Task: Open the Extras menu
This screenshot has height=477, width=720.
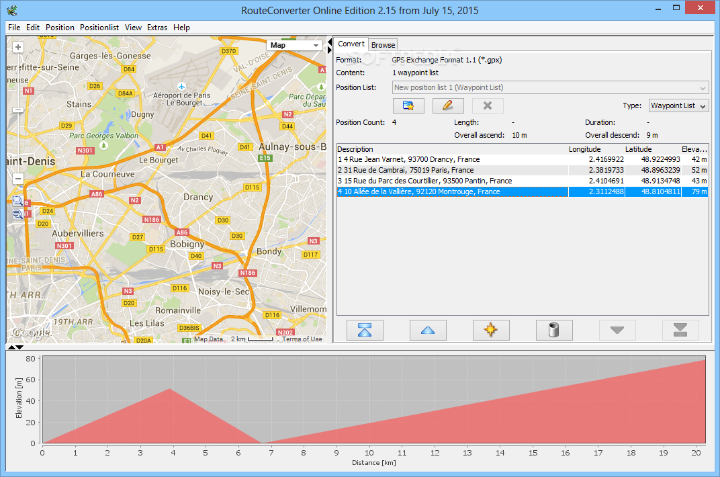Action: (x=157, y=28)
